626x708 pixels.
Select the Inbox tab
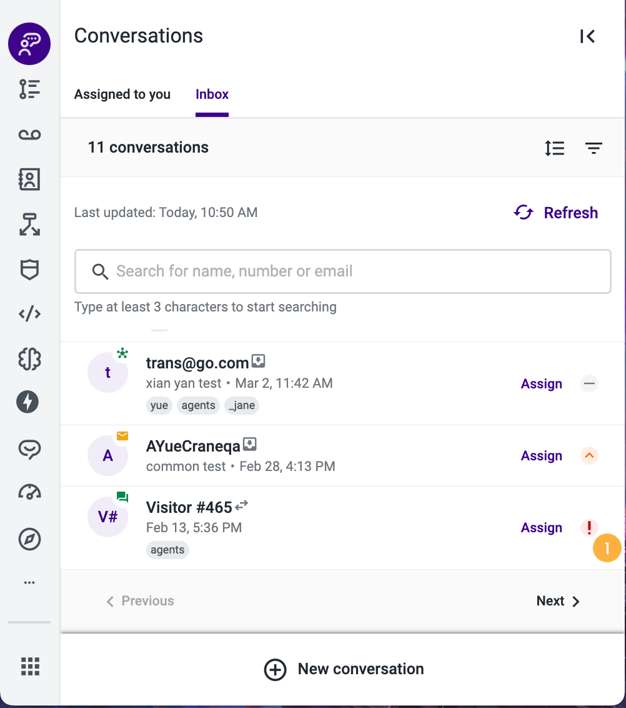[212, 94]
